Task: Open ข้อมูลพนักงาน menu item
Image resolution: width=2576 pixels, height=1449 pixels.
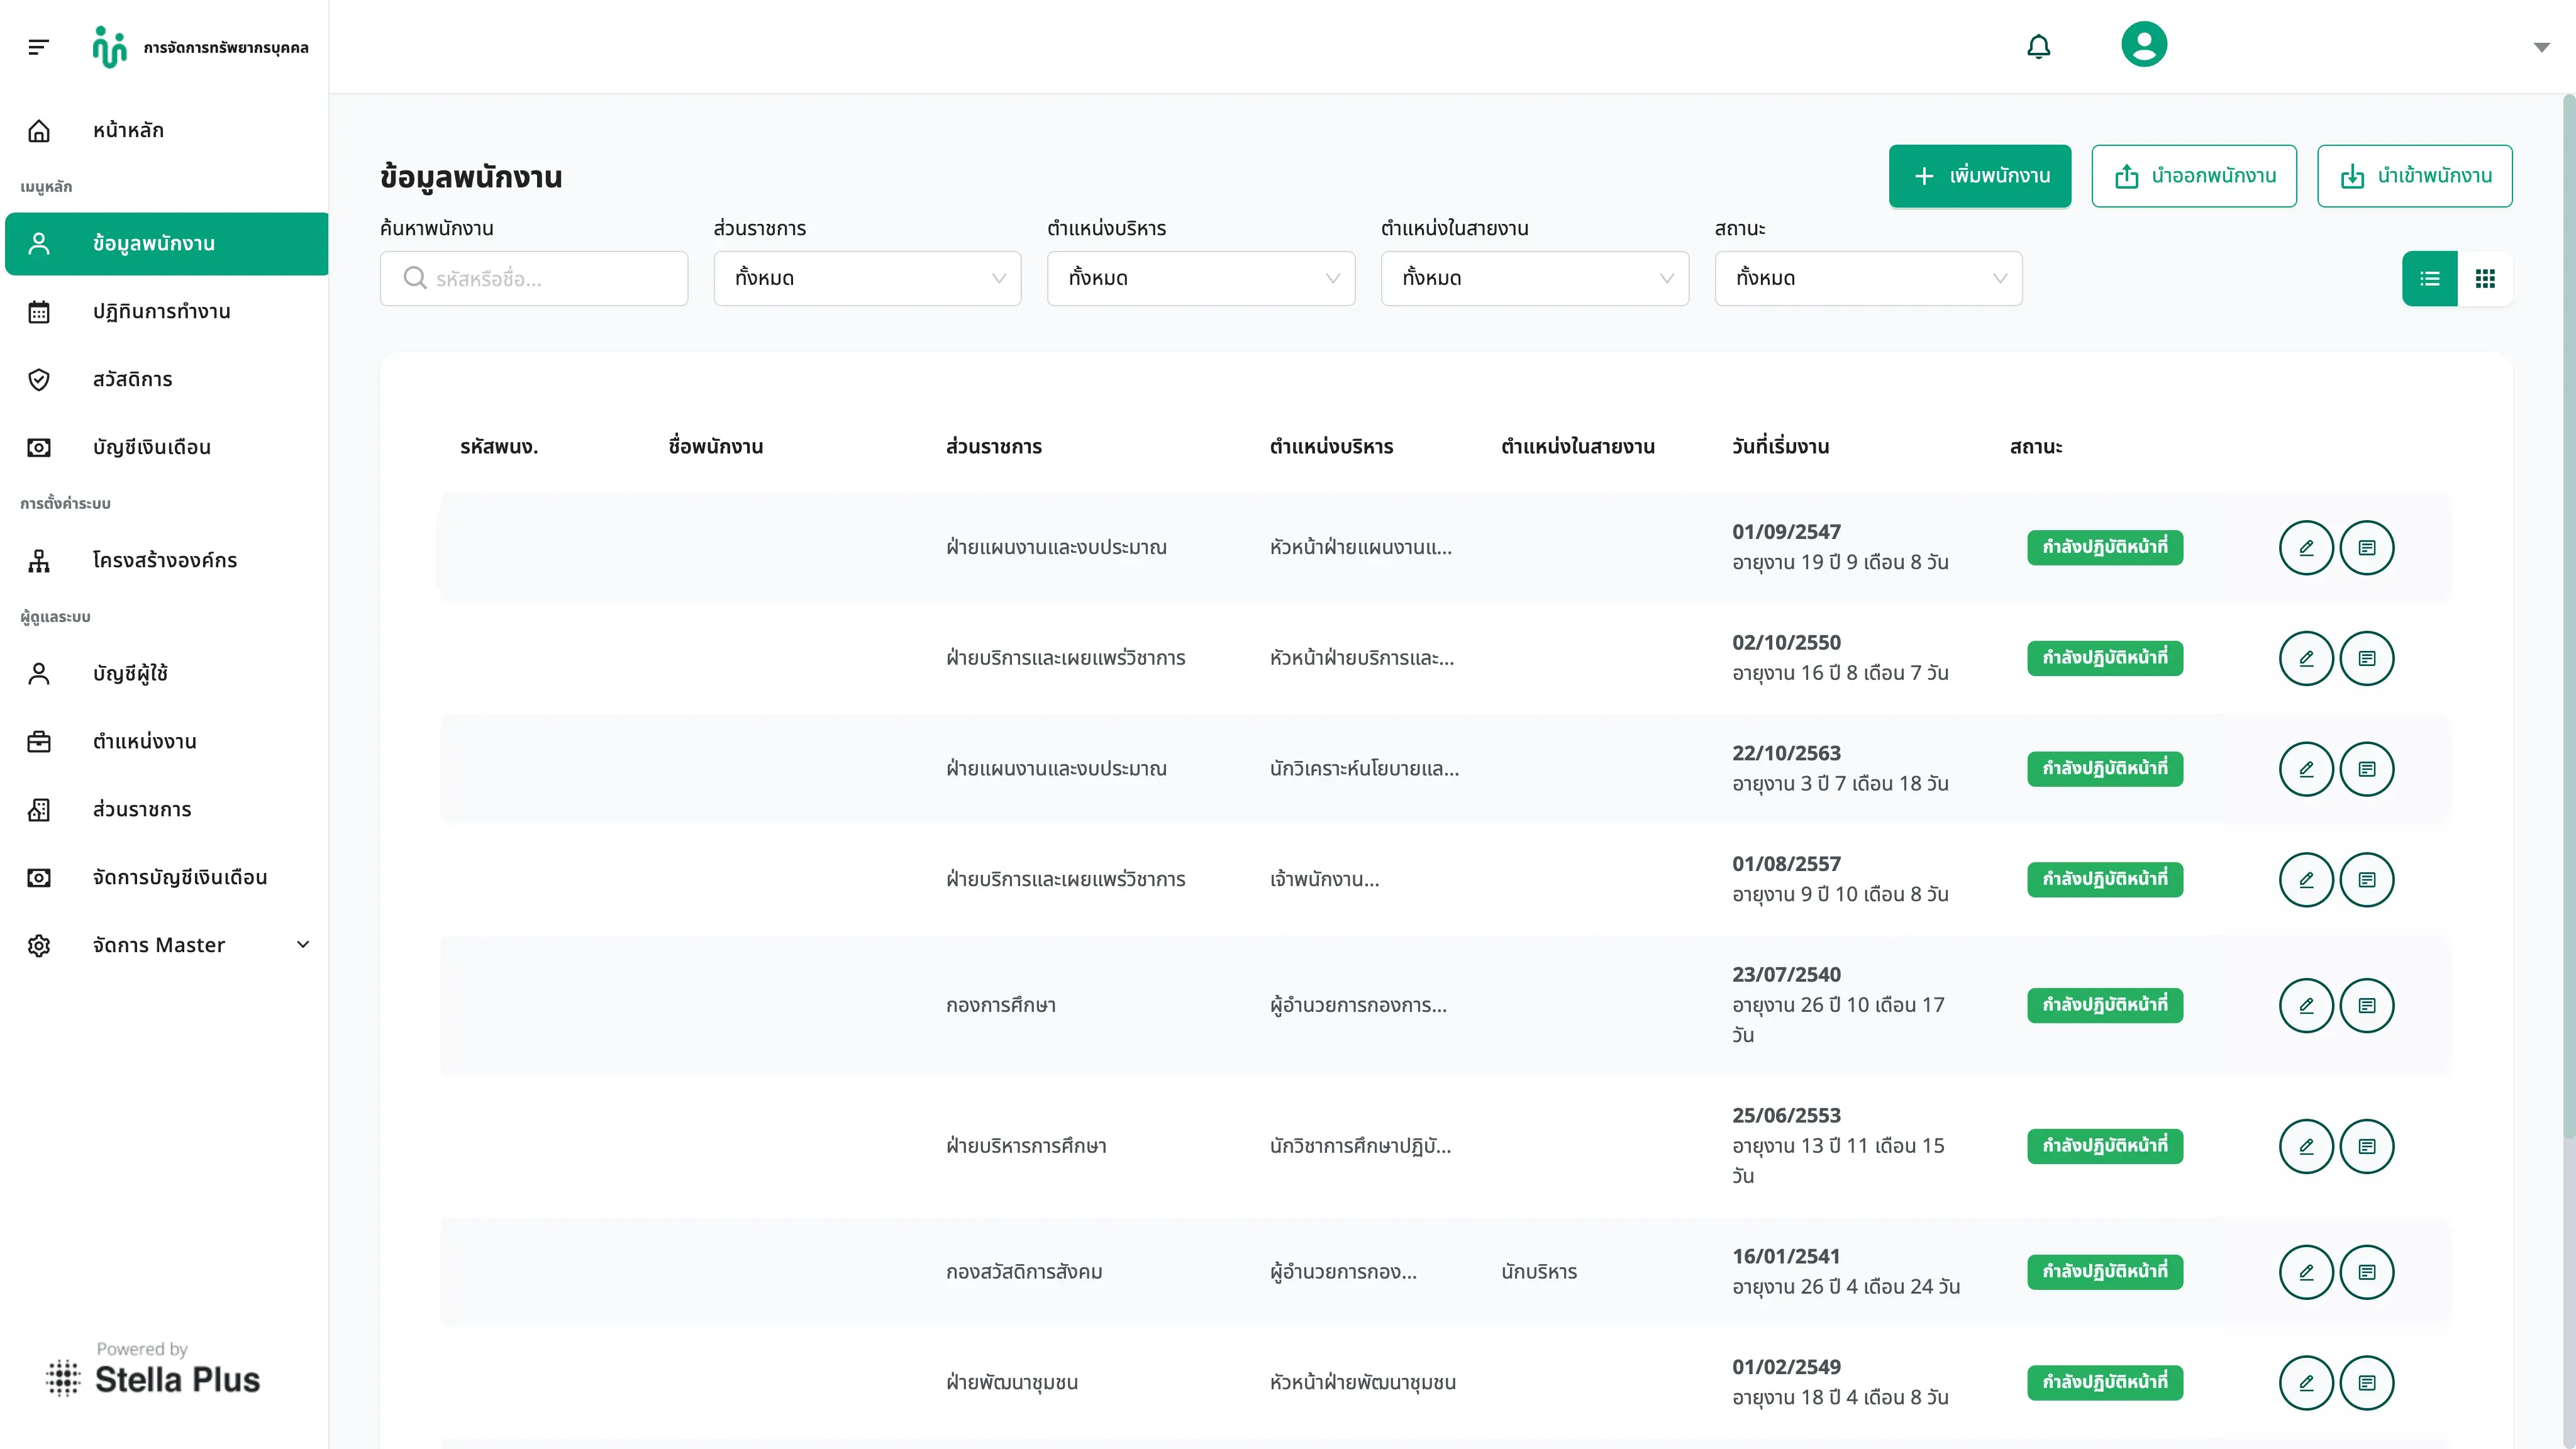Action: click(166, 243)
